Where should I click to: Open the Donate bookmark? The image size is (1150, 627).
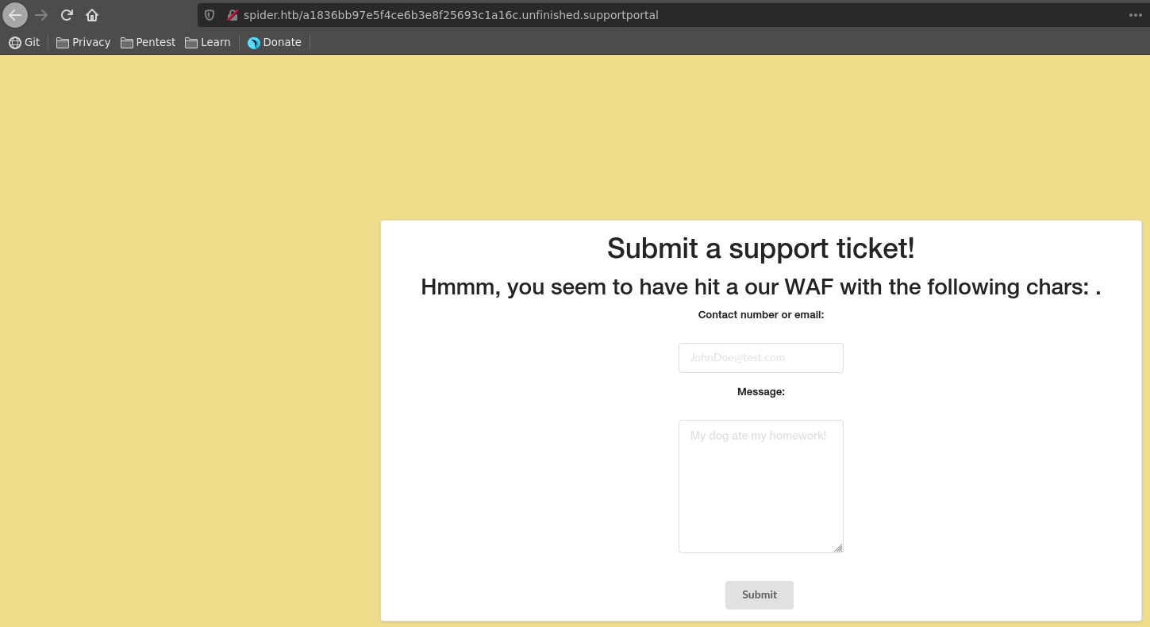pyautogui.click(x=275, y=42)
